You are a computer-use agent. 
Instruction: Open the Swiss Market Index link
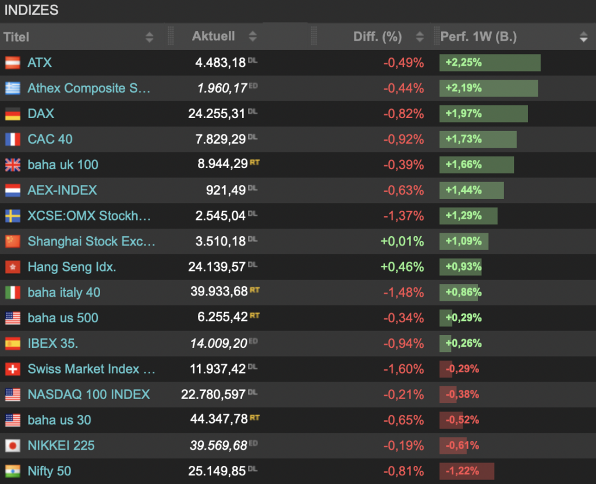91,369
